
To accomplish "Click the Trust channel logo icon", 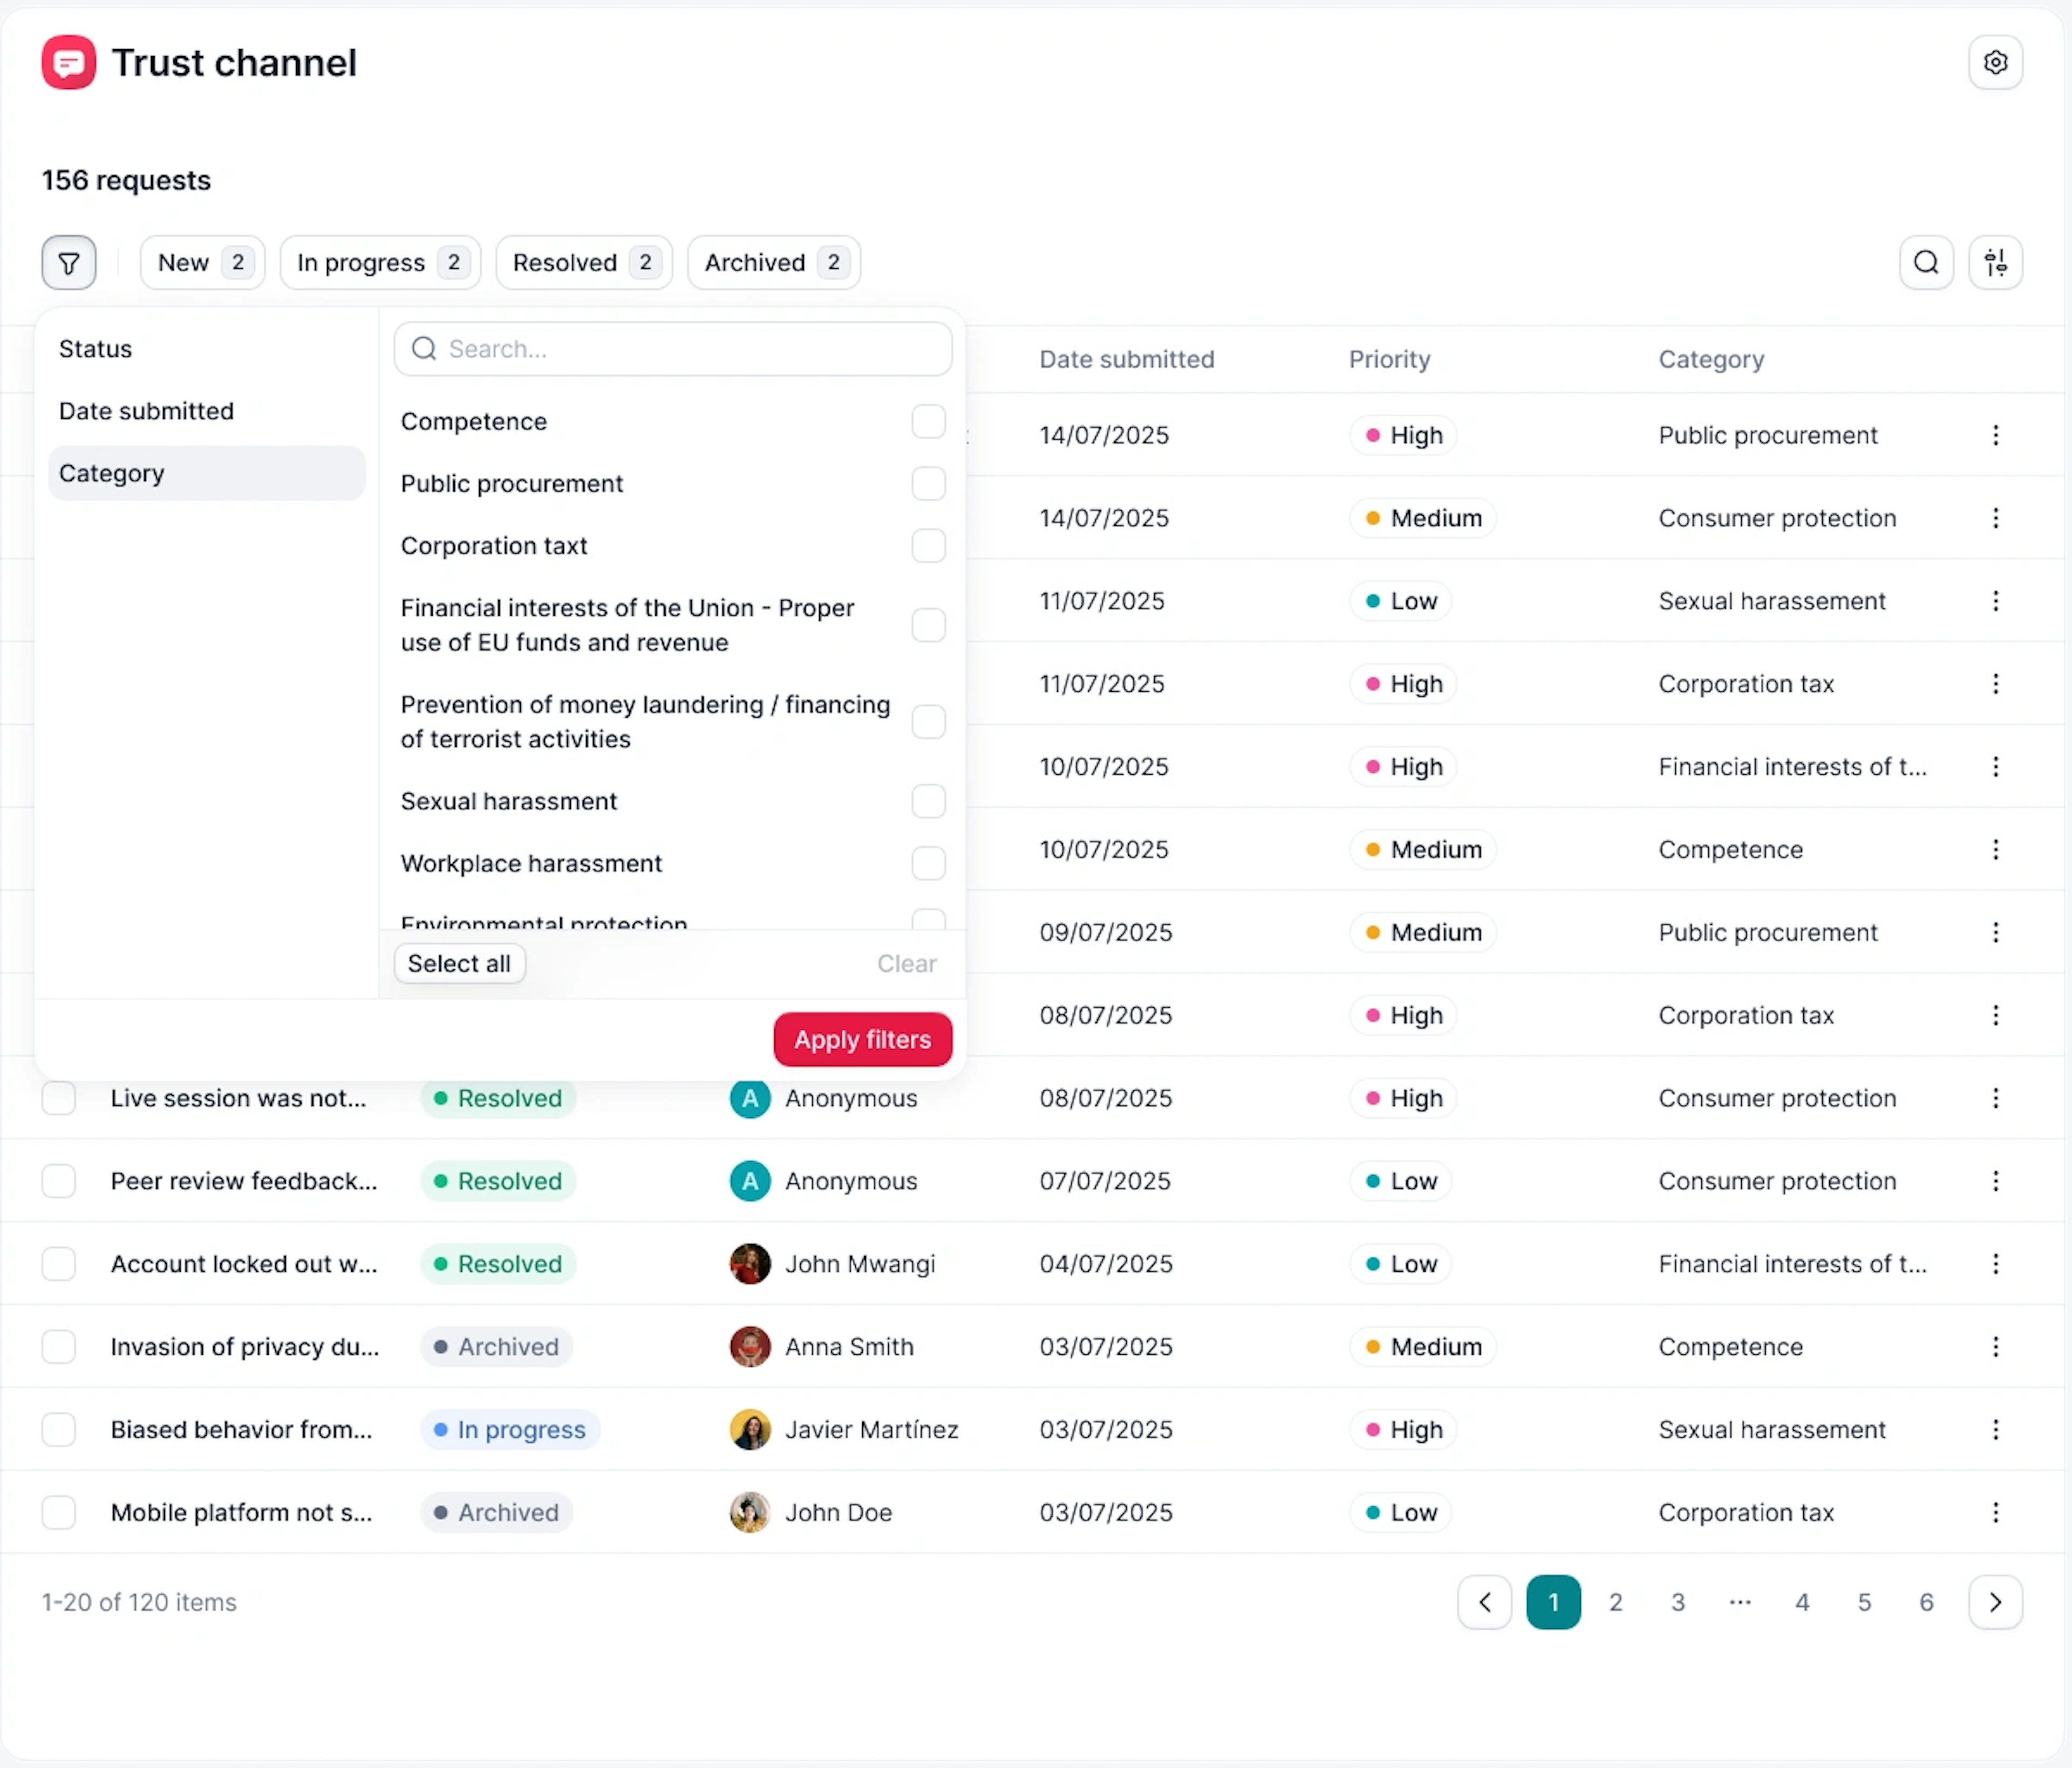I will [x=69, y=63].
